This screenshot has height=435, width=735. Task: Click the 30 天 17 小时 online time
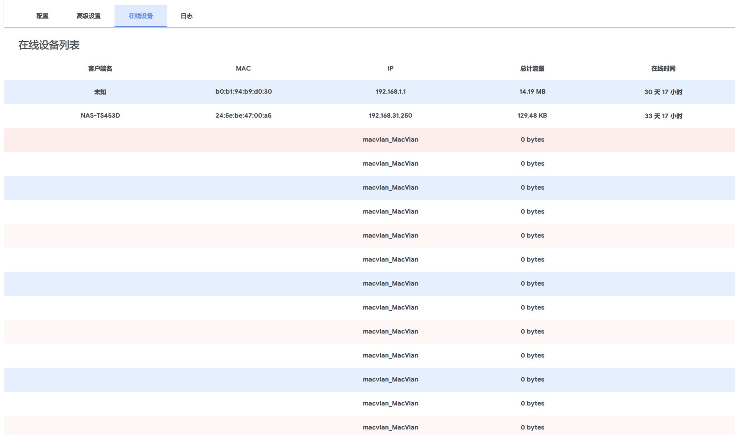pyautogui.click(x=663, y=92)
